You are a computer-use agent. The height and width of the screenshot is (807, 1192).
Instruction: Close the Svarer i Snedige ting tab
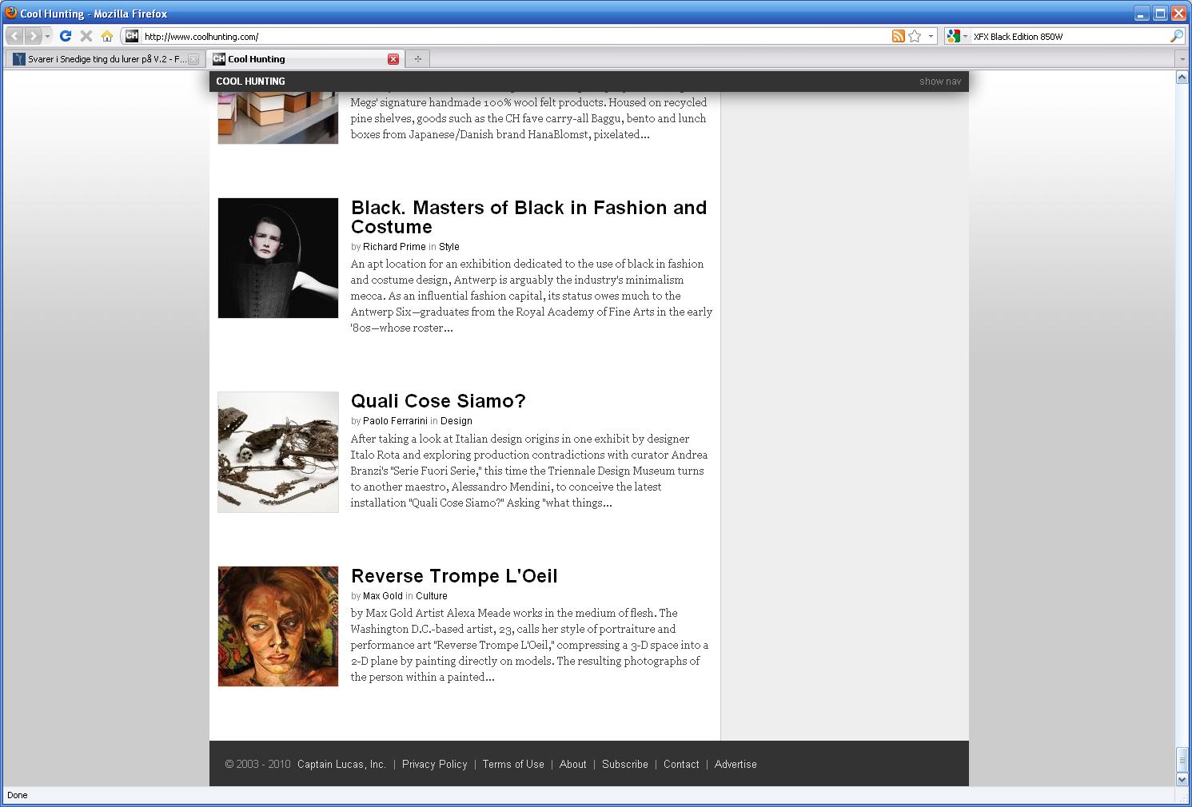pos(193,59)
